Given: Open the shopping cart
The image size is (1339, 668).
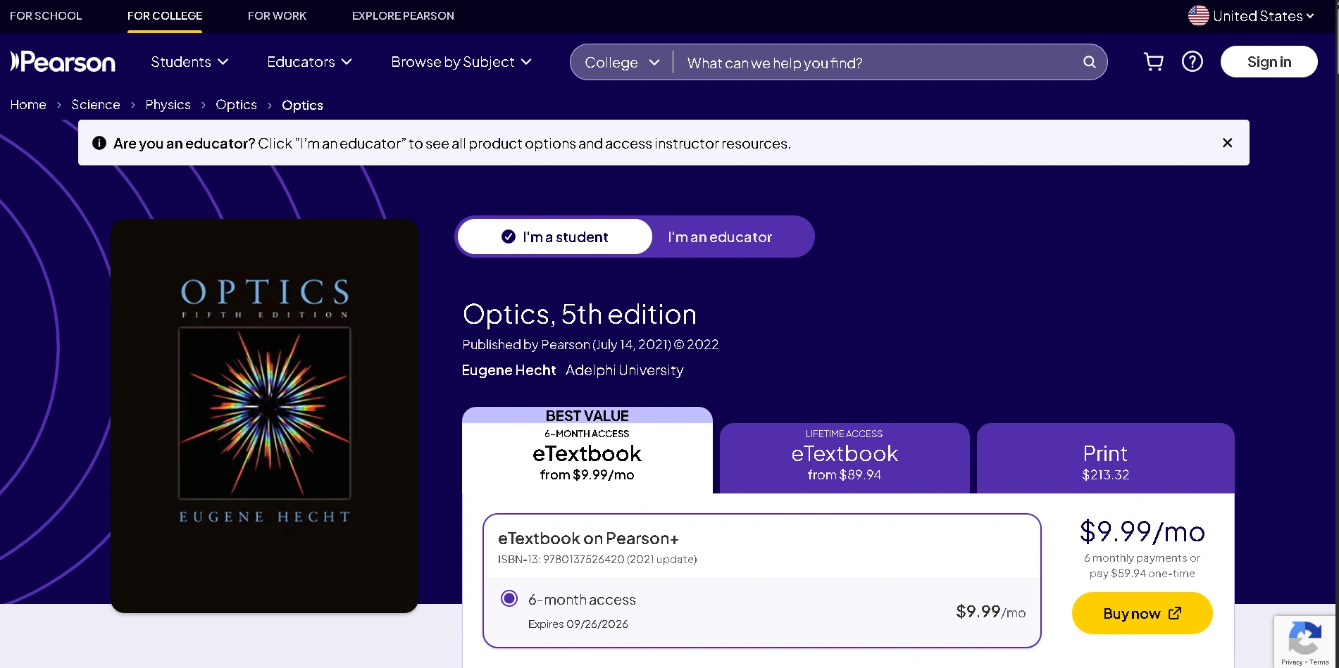Looking at the screenshot, I should click(x=1152, y=62).
